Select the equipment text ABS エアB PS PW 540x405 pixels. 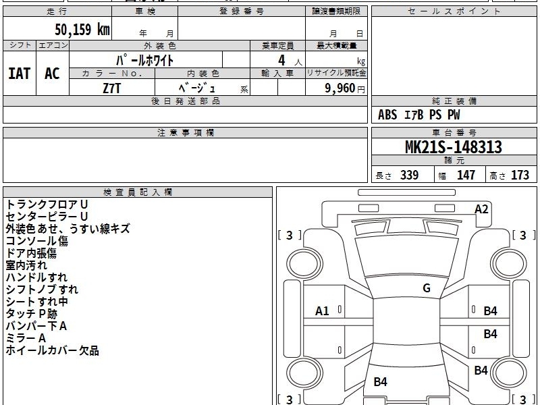point(418,115)
